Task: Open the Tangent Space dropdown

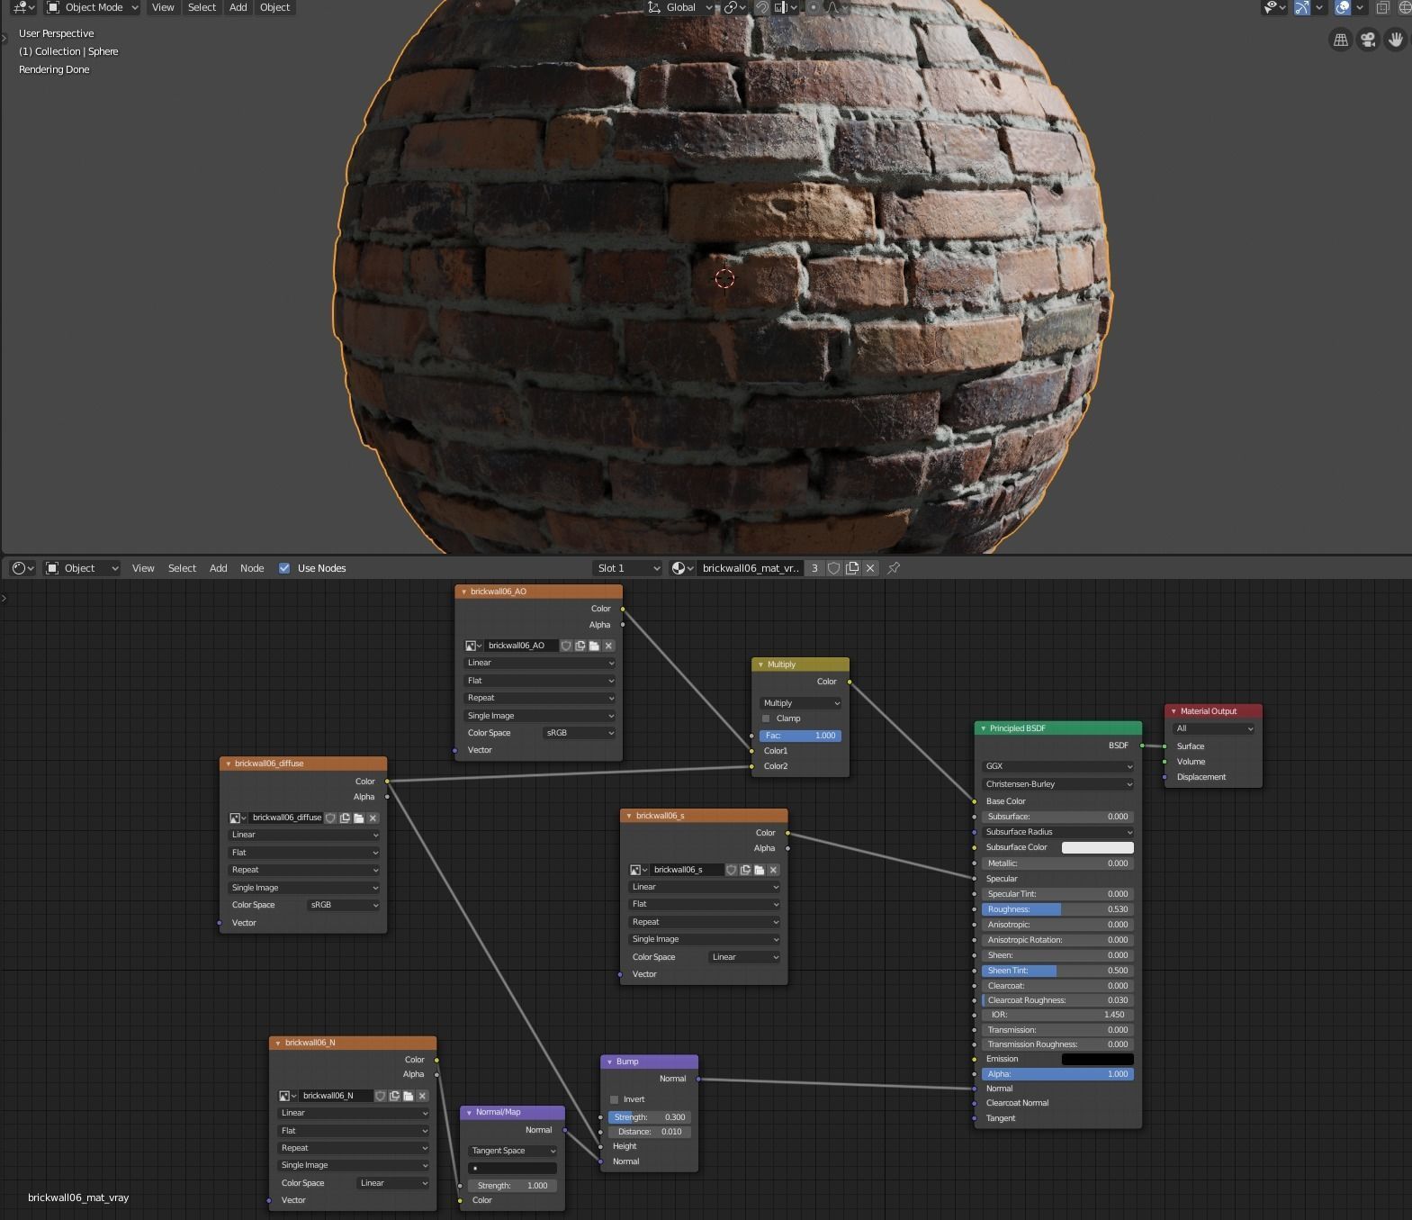Action: [x=512, y=1151]
